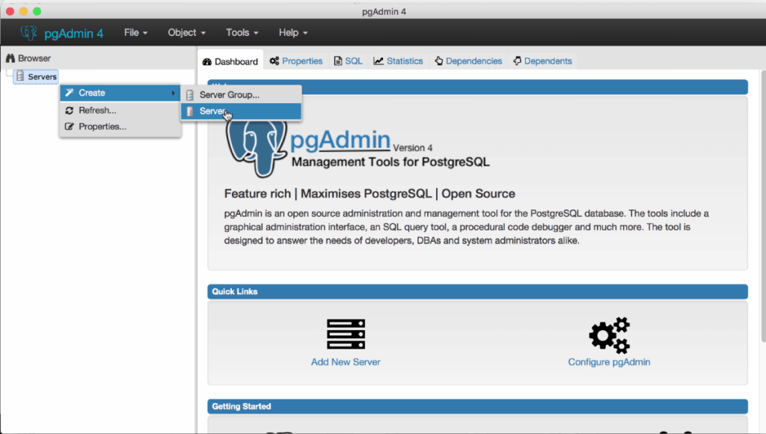Switch to the Statistics tab
Image resolution: width=766 pixels, height=434 pixels.
pyautogui.click(x=399, y=61)
